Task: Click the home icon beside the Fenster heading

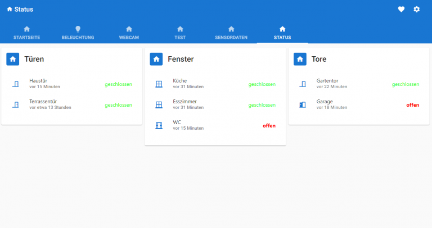Action: [157, 59]
